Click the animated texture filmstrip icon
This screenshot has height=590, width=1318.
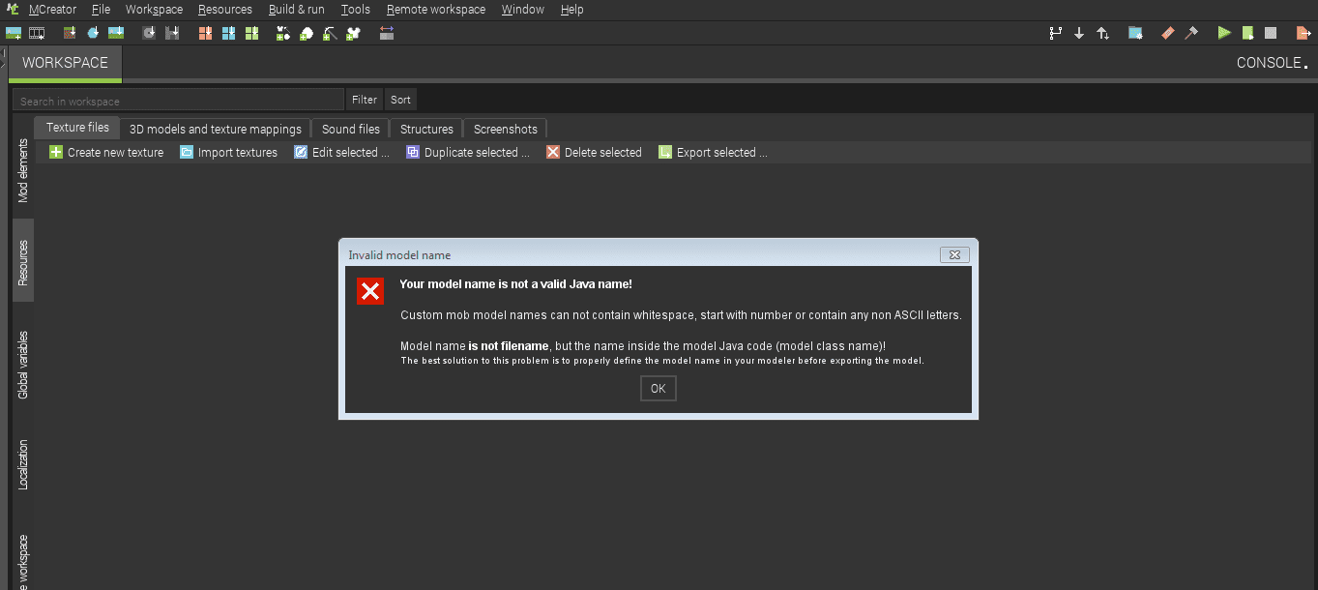click(x=37, y=33)
